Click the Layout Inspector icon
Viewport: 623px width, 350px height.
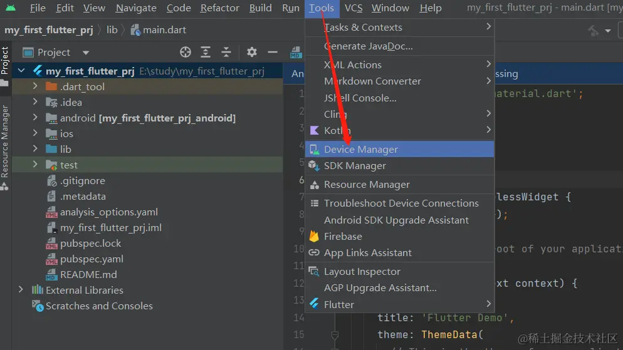314,272
